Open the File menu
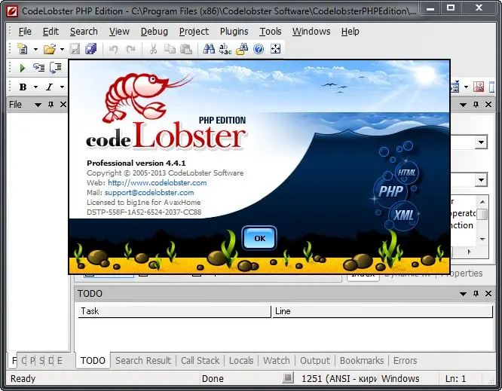This screenshot has width=502, height=391. [25, 32]
